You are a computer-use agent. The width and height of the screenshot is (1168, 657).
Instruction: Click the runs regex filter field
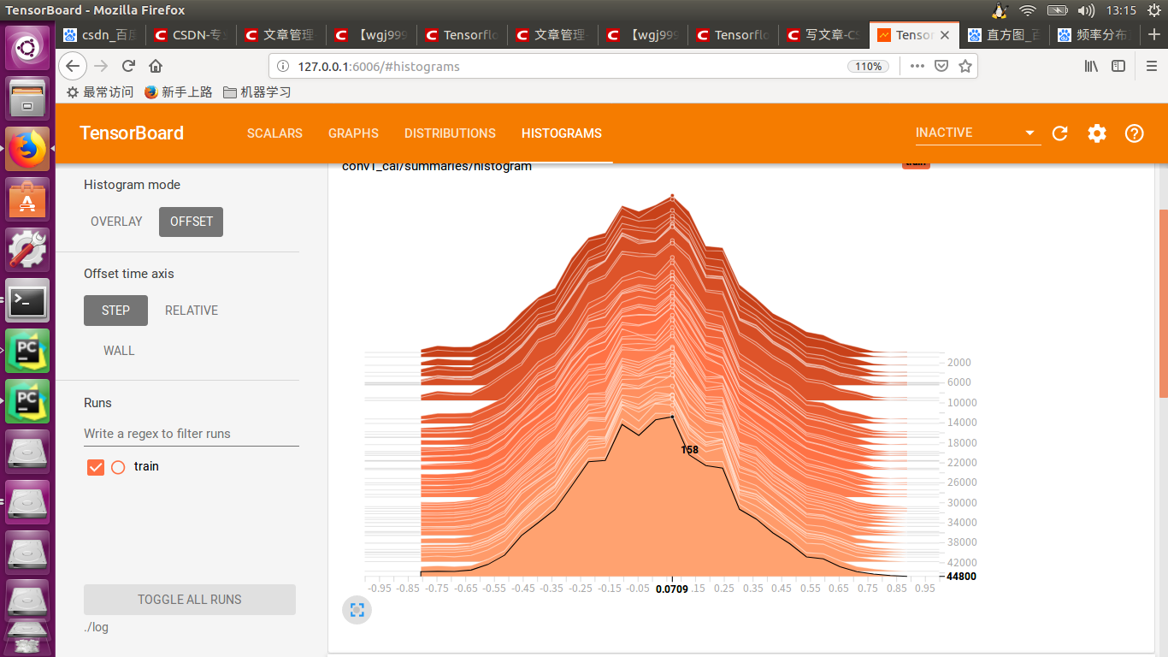tap(156, 434)
